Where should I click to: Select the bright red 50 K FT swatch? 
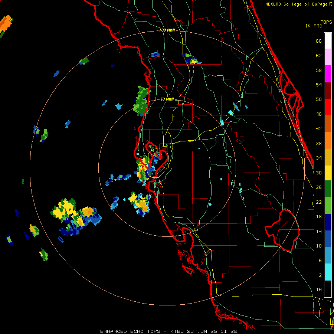[328, 107]
